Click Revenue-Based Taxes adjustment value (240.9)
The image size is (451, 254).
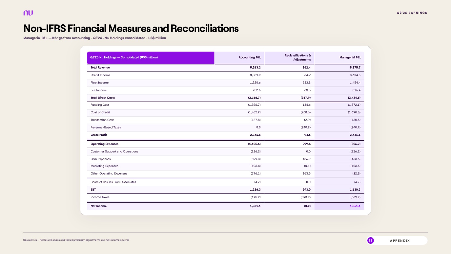[305, 127]
